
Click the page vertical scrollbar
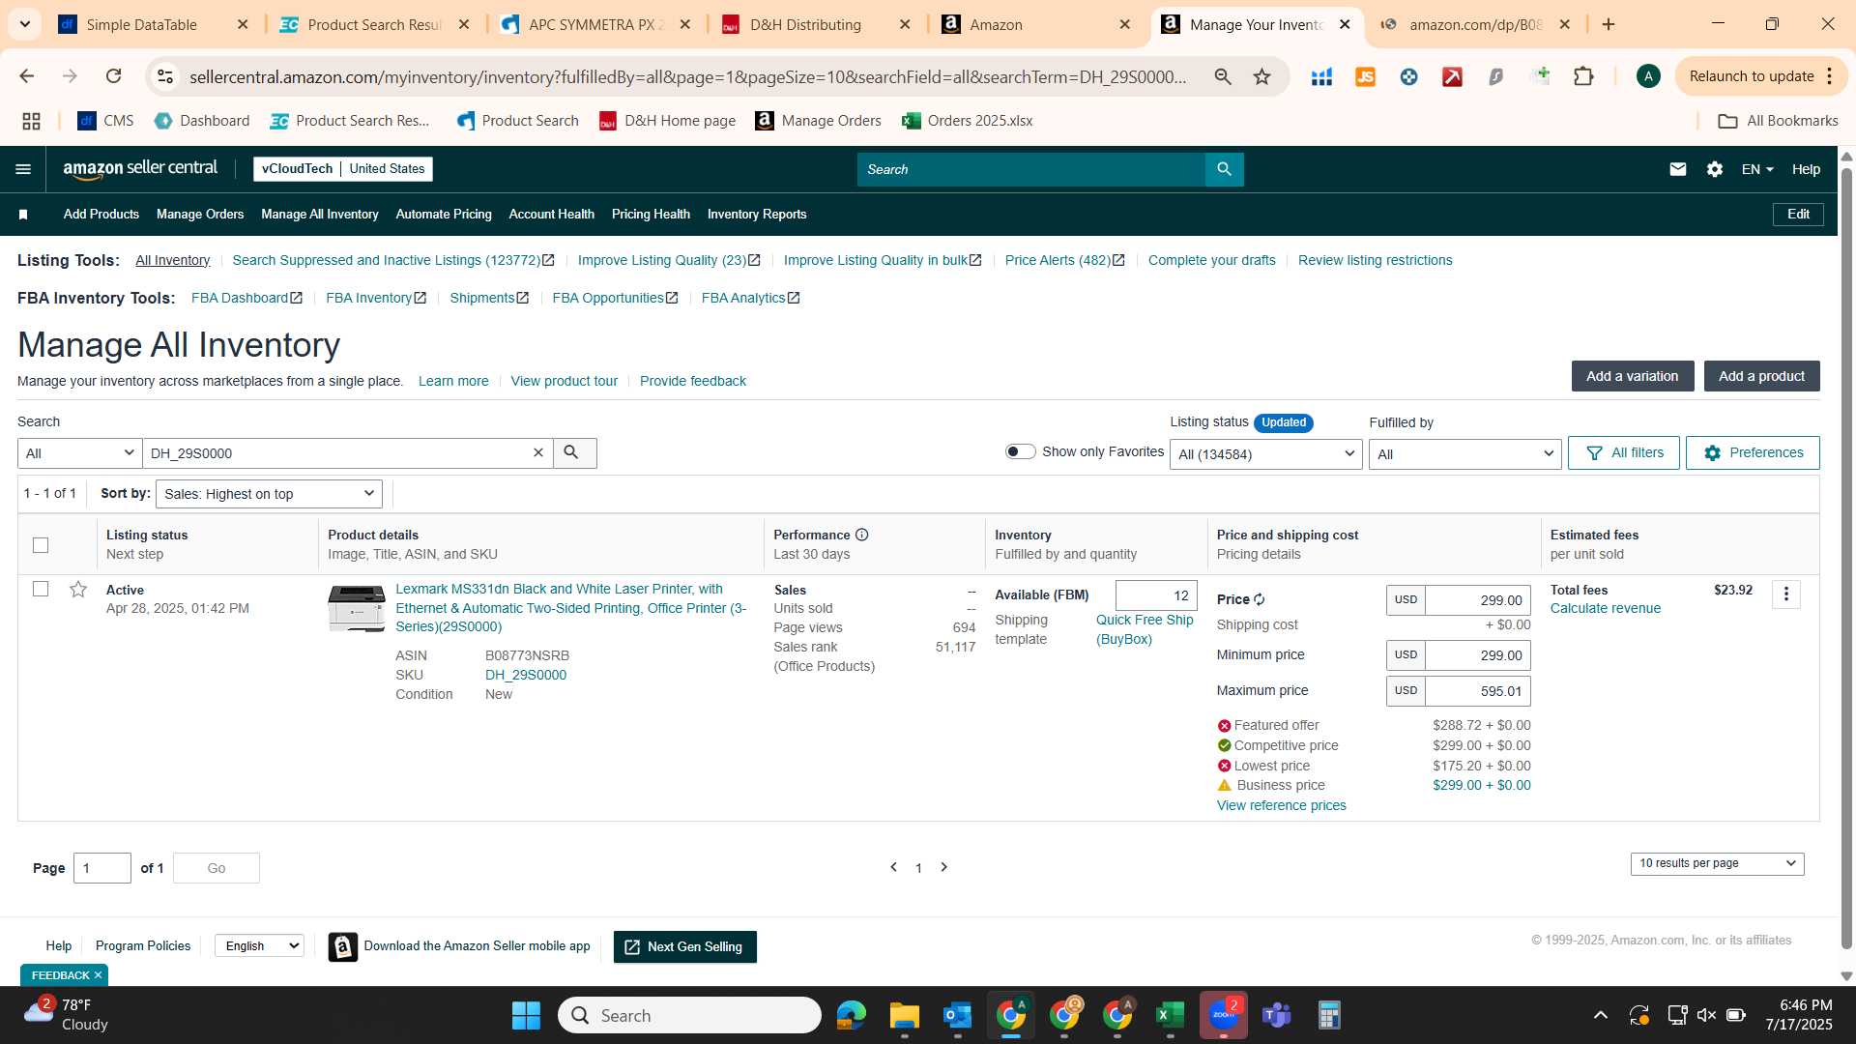coord(1846,561)
